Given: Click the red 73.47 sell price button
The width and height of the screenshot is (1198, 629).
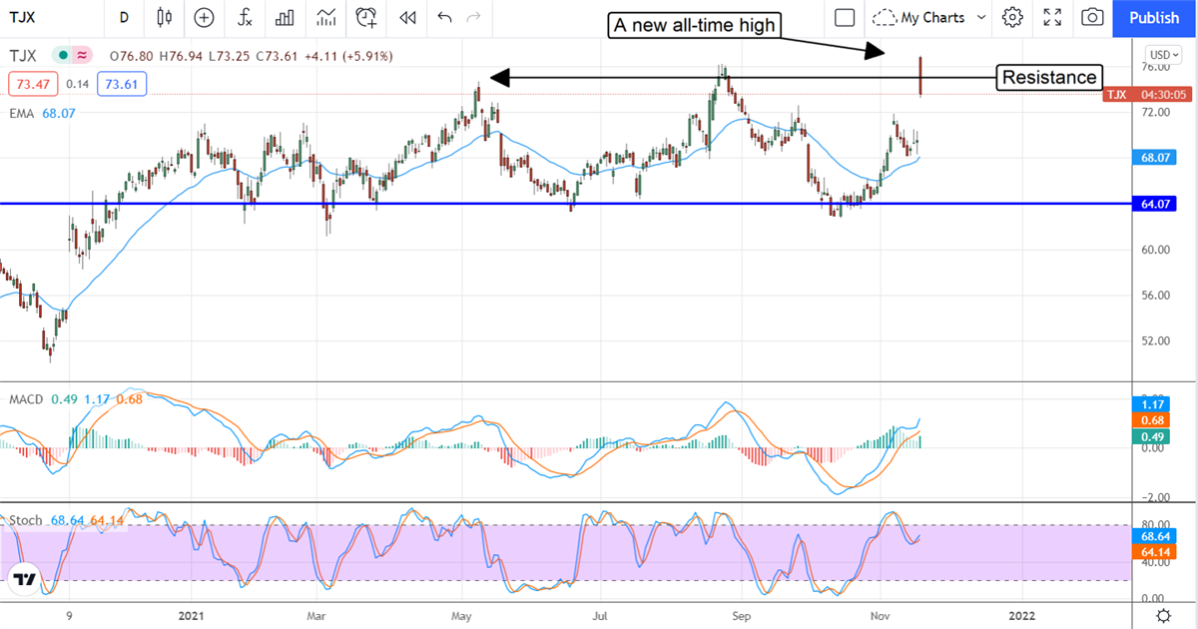Looking at the screenshot, I should [x=30, y=85].
